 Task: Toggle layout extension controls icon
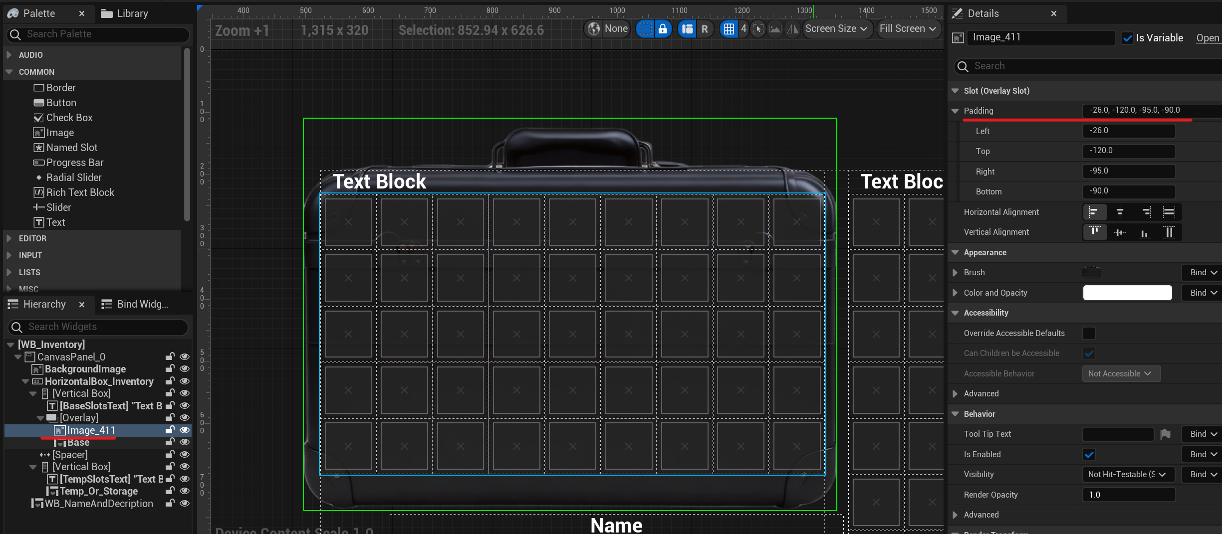point(687,29)
